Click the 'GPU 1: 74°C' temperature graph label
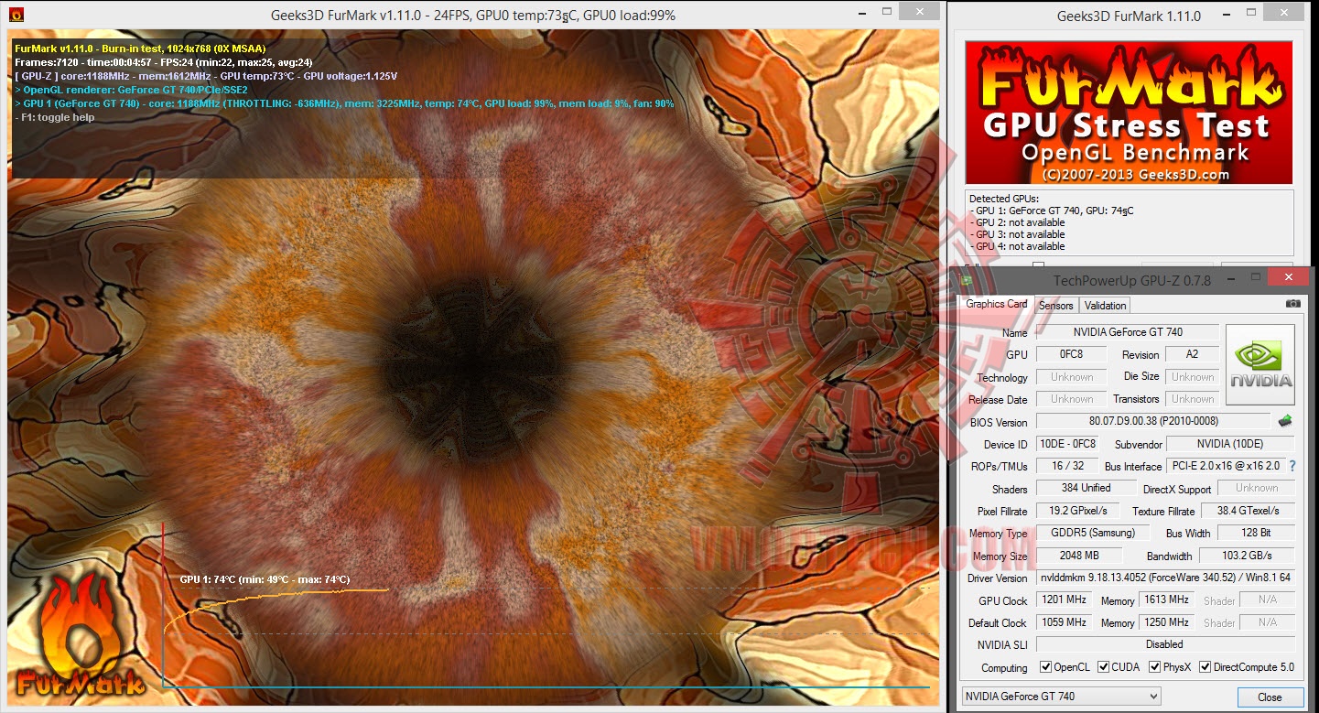Screen dimensions: 1319x713 [x=265, y=579]
